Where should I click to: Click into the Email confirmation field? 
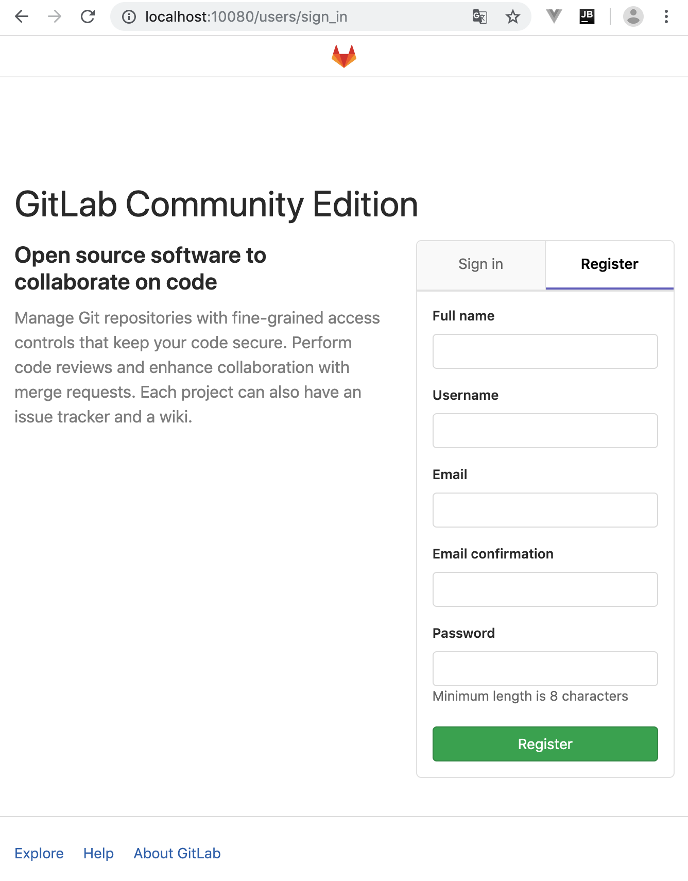pos(545,589)
